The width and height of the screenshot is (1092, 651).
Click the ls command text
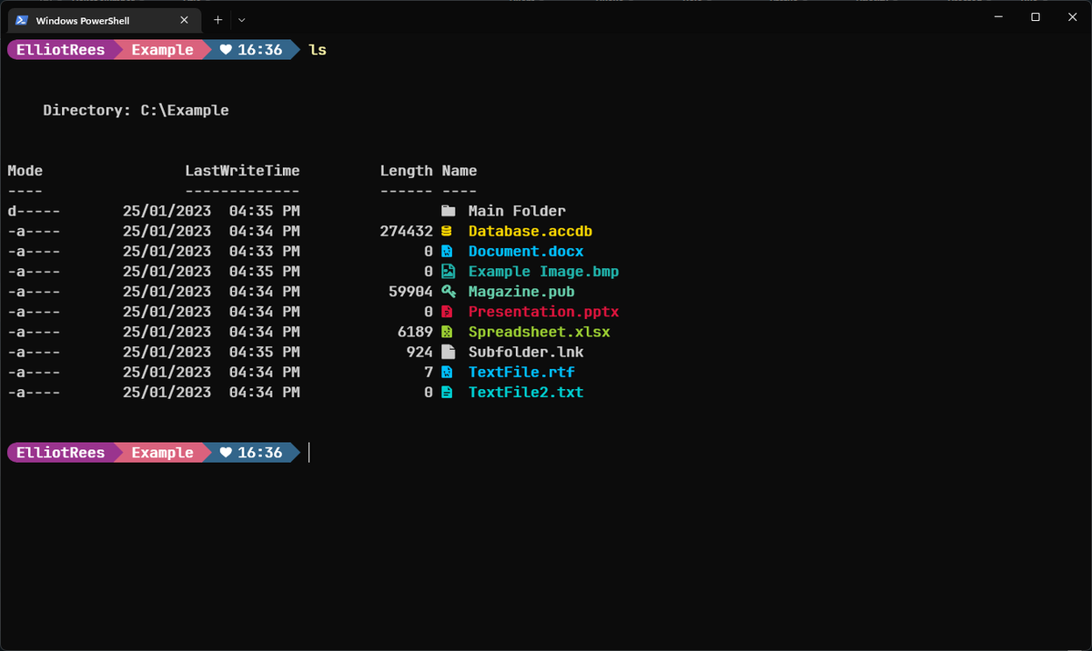tap(318, 50)
